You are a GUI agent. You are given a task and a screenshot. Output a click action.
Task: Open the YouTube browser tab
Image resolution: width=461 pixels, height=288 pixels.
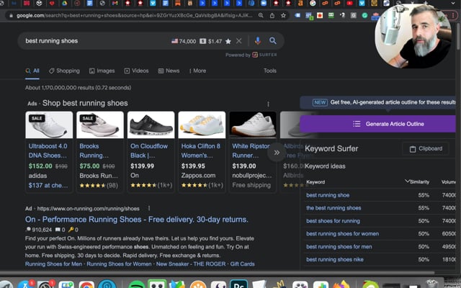click(x=349, y=3)
